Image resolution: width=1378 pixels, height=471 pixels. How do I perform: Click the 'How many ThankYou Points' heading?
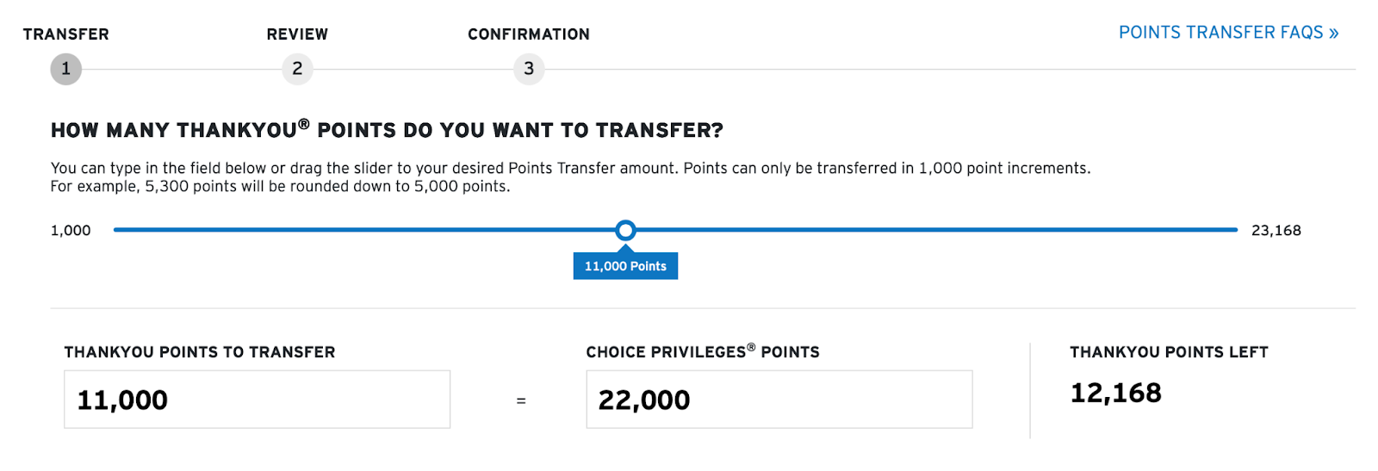(x=387, y=131)
